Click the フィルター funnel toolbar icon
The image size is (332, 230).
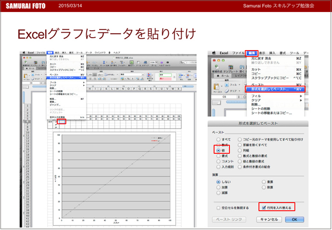(122, 62)
